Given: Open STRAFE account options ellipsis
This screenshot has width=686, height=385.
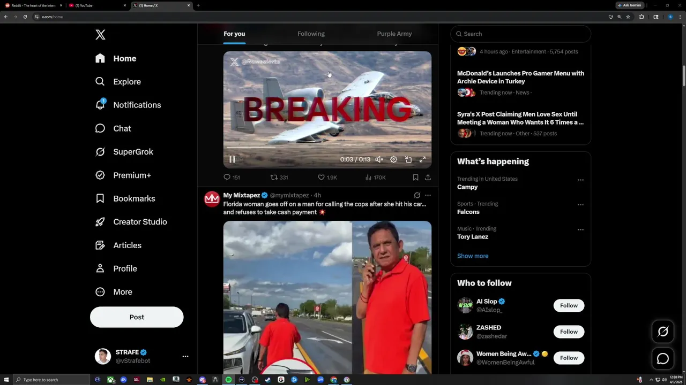Looking at the screenshot, I should click(185, 356).
